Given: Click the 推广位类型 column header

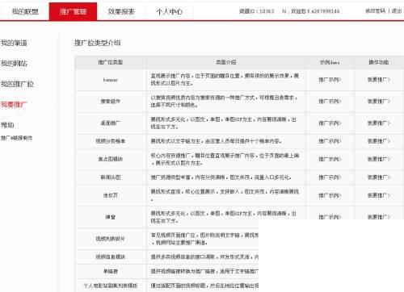Looking at the screenshot, I should [x=111, y=62].
